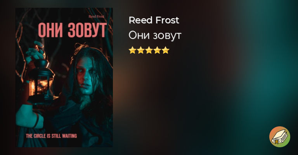
Task: Click the bracelet on the cover's forearm
Action: click(37, 121)
